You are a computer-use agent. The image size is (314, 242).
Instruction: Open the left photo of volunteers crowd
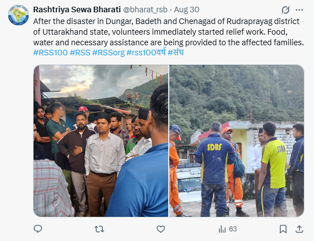(x=101, y=141)
